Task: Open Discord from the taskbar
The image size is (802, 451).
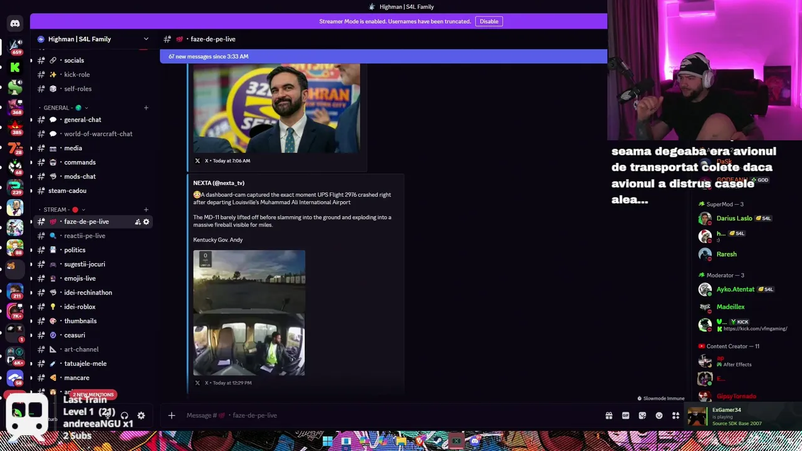Action: tap(475, 441)
